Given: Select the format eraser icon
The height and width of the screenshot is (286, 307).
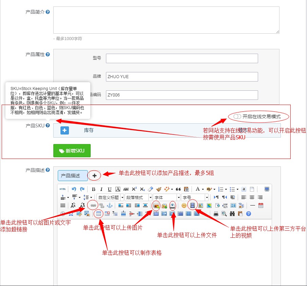Looking at the screenshot, I should coord(150,188).
